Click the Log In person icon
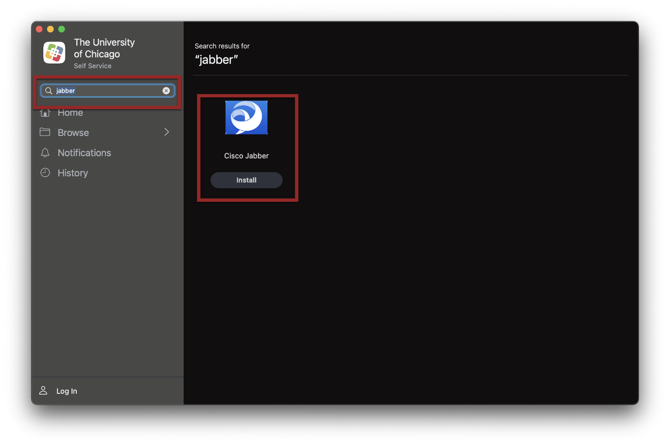This screenshot has height=446, width=670. click(x=43, y=390)
